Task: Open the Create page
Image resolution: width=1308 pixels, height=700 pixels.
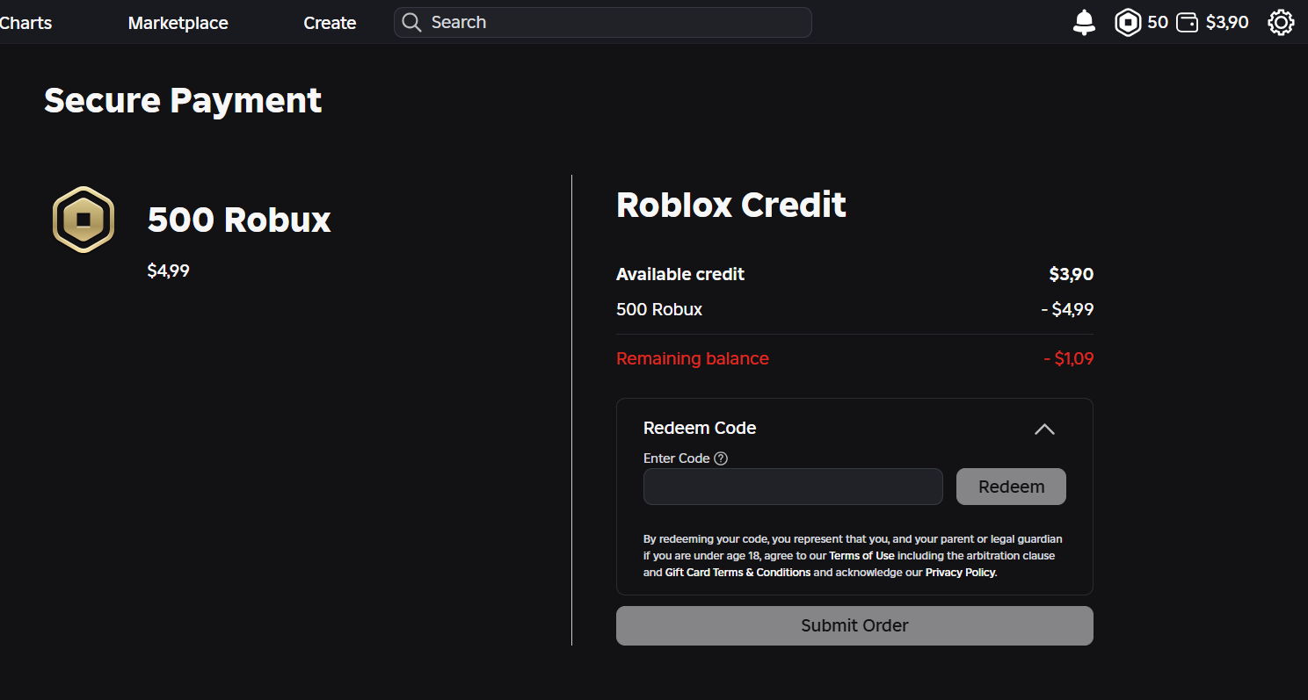Action: (x=330, y=23)
